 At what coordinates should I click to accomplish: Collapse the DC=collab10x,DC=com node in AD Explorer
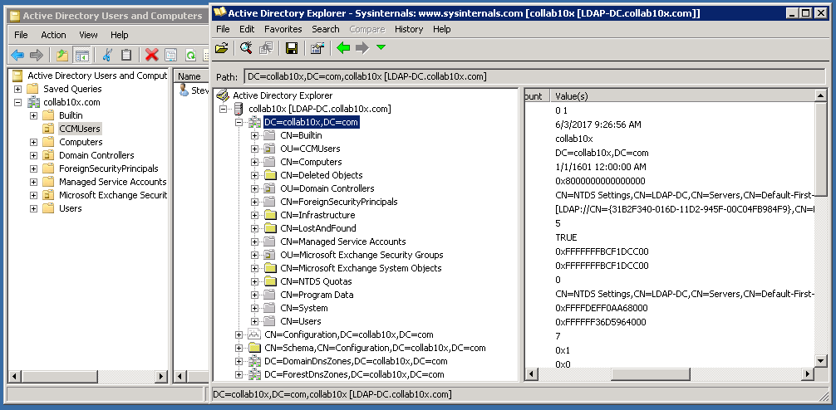pos(239,122)
